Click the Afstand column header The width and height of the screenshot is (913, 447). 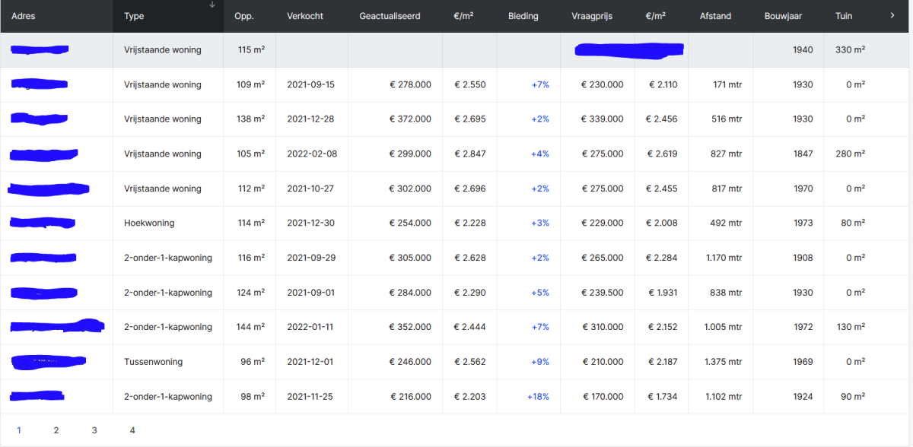pyautogui.click(x=715, y=16)
